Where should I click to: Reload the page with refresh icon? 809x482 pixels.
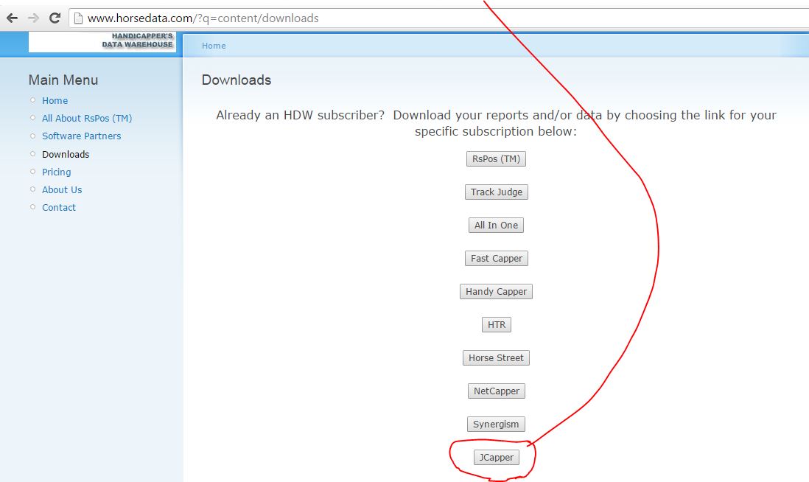tap(55, 18)
